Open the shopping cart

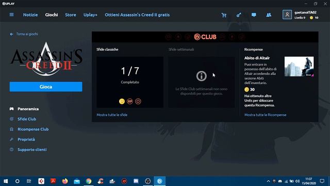point(224,15)
